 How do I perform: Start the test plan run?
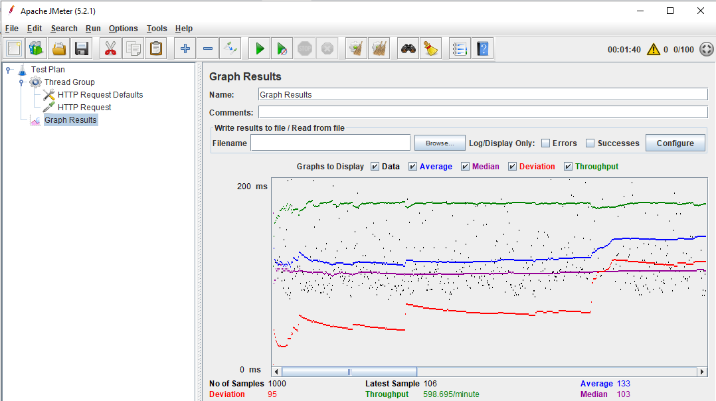click(x=259, y=48)
